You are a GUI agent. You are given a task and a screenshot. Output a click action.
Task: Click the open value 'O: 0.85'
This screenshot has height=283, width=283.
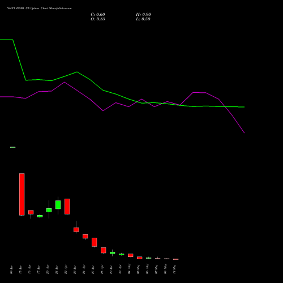coord(98,19)
